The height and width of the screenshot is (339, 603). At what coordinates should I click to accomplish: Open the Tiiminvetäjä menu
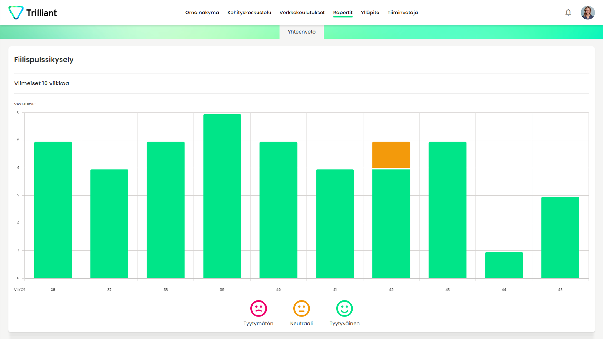coord(403,13)
